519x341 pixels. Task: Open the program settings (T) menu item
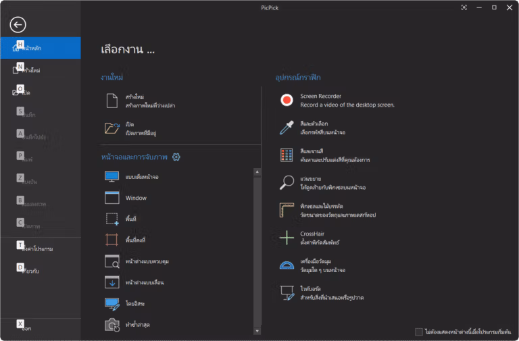coord(41,248)
